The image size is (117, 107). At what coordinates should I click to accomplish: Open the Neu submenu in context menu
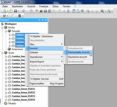point(45,44)
